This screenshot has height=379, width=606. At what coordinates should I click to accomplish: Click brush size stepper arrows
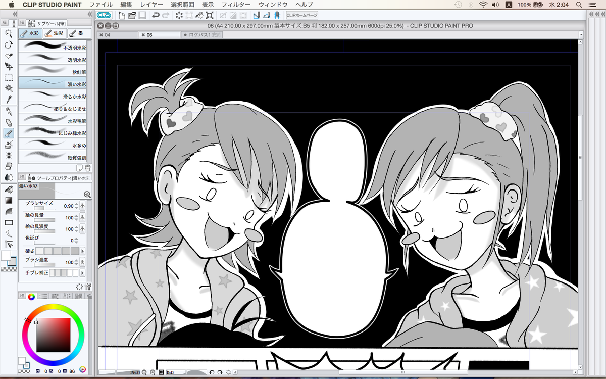click(76, 206)
